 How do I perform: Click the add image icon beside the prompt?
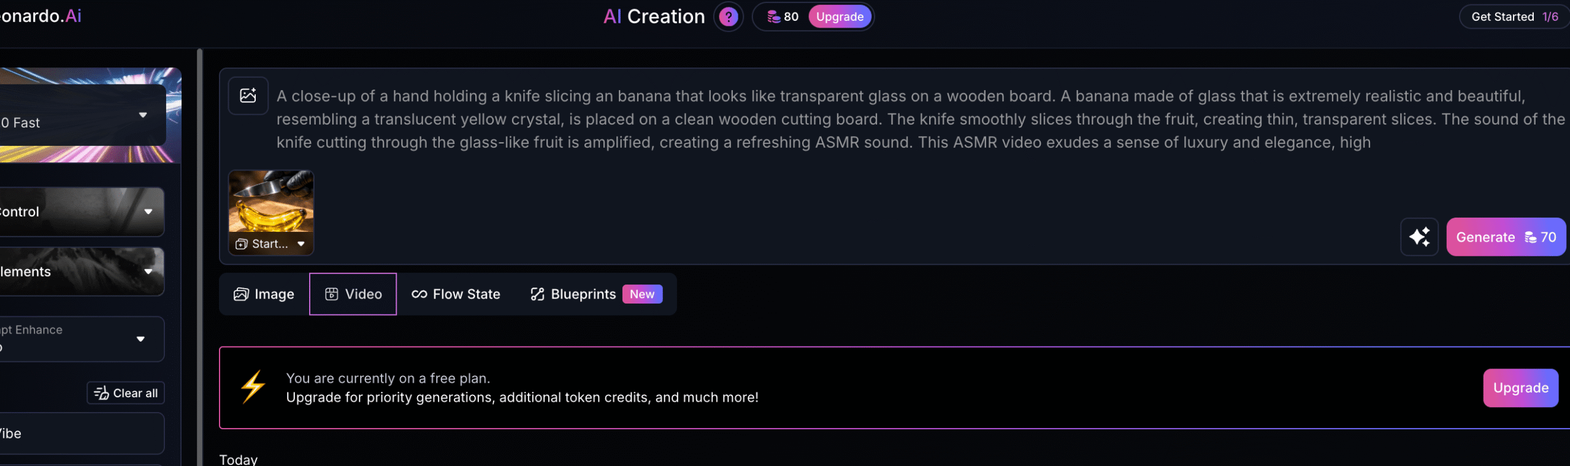(248, 96)
